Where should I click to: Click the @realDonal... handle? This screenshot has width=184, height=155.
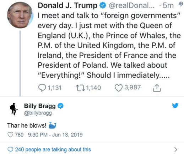(x=131, y=5)
